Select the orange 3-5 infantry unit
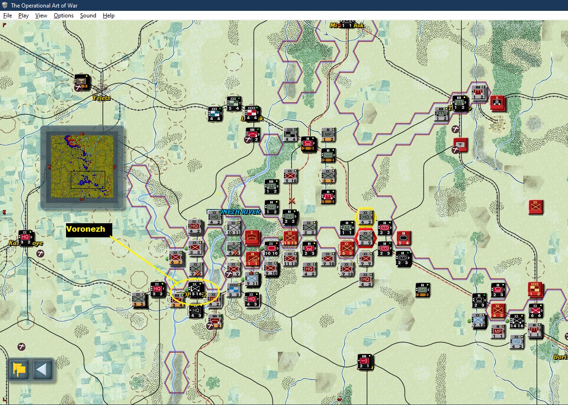The width and height of the screenshot is (568, 405). pyautogui.click(x=139, y=300)
